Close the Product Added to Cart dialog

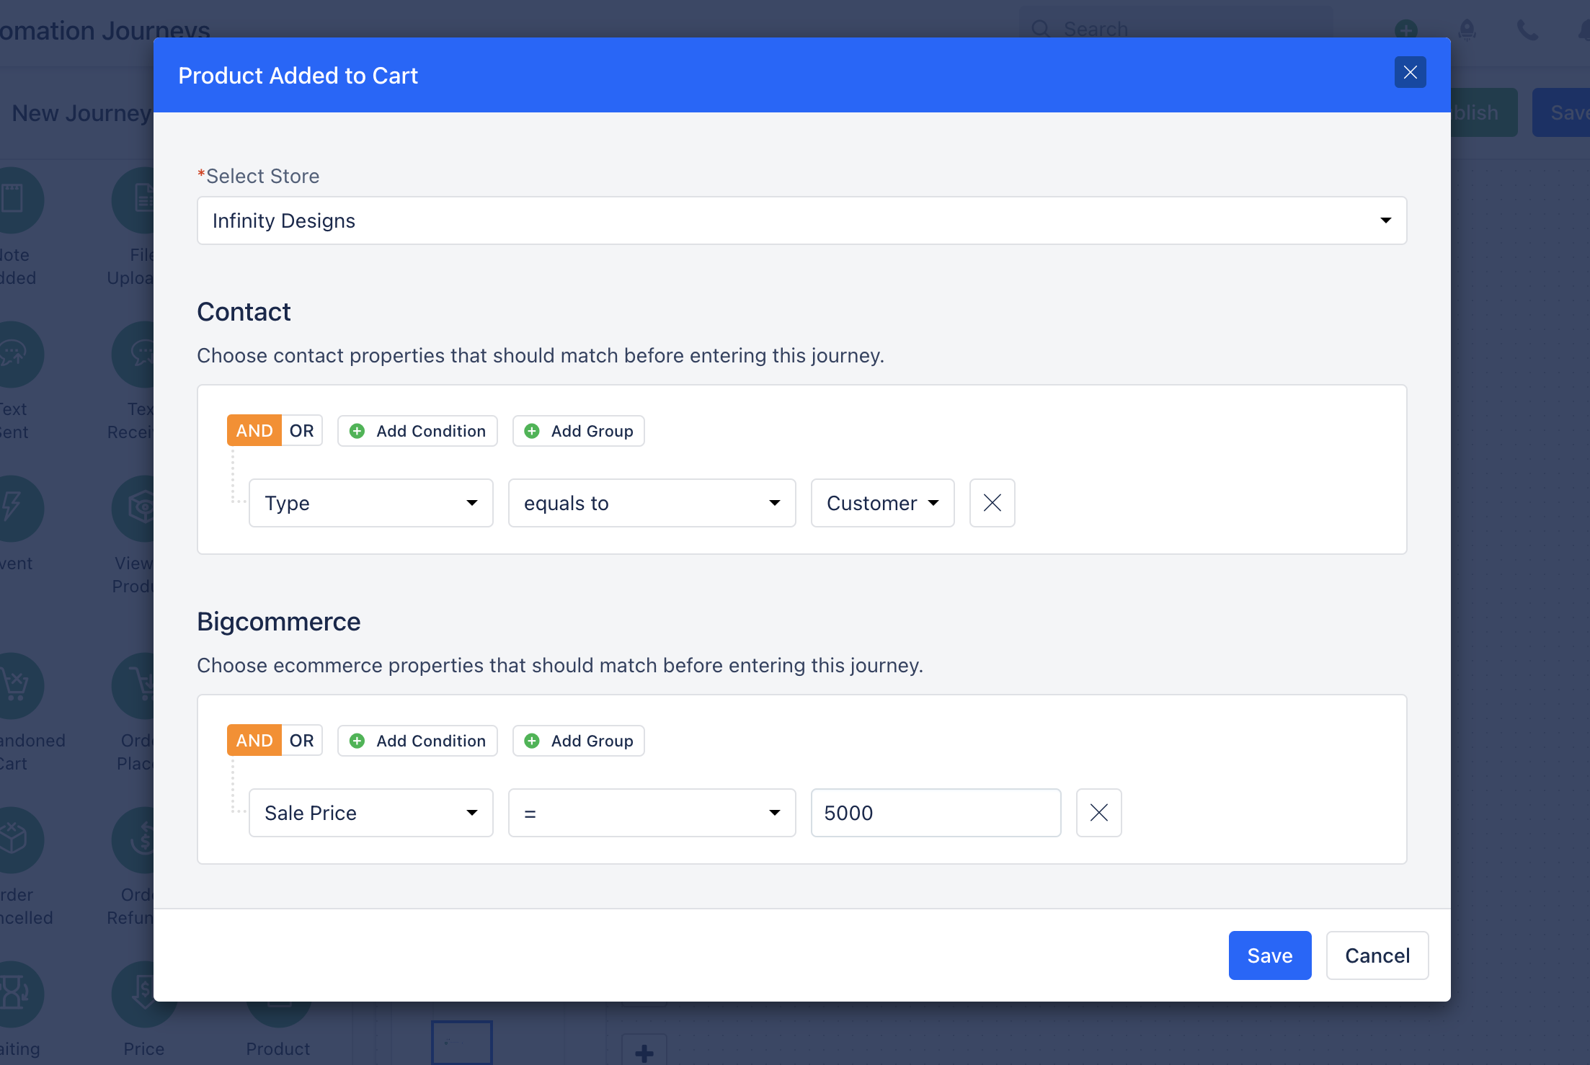[x=1410, y=72]
